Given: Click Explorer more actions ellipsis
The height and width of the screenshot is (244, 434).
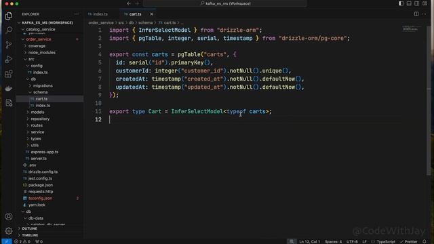Looking at the screenshot, I should coord(77,14).
